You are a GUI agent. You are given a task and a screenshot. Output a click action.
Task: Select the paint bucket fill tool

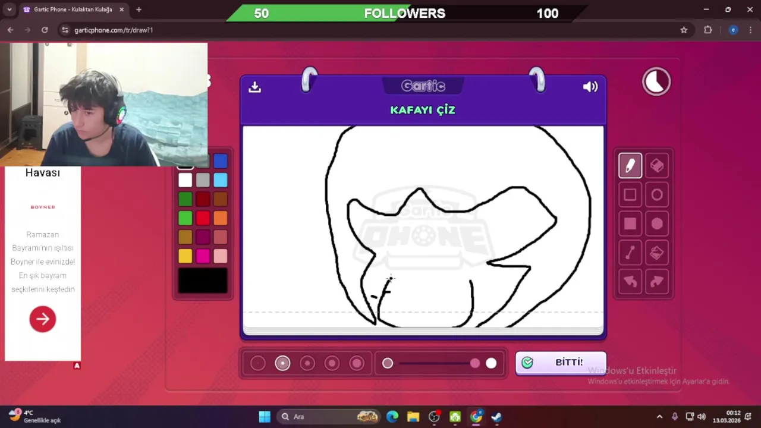[657, 253]
